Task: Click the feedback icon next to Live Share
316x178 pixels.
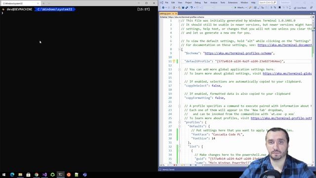Action: tap(311, 7)
